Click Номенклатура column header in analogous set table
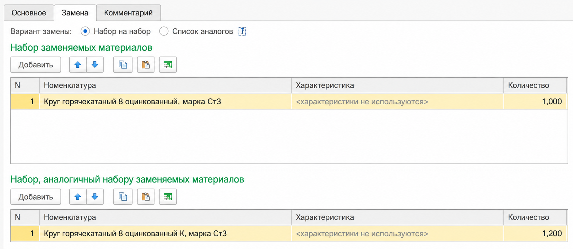The width and height of the screenshot is (573, 249). [165, 217]
